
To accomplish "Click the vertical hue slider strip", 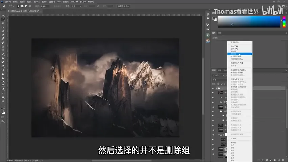I will point(284,22).
